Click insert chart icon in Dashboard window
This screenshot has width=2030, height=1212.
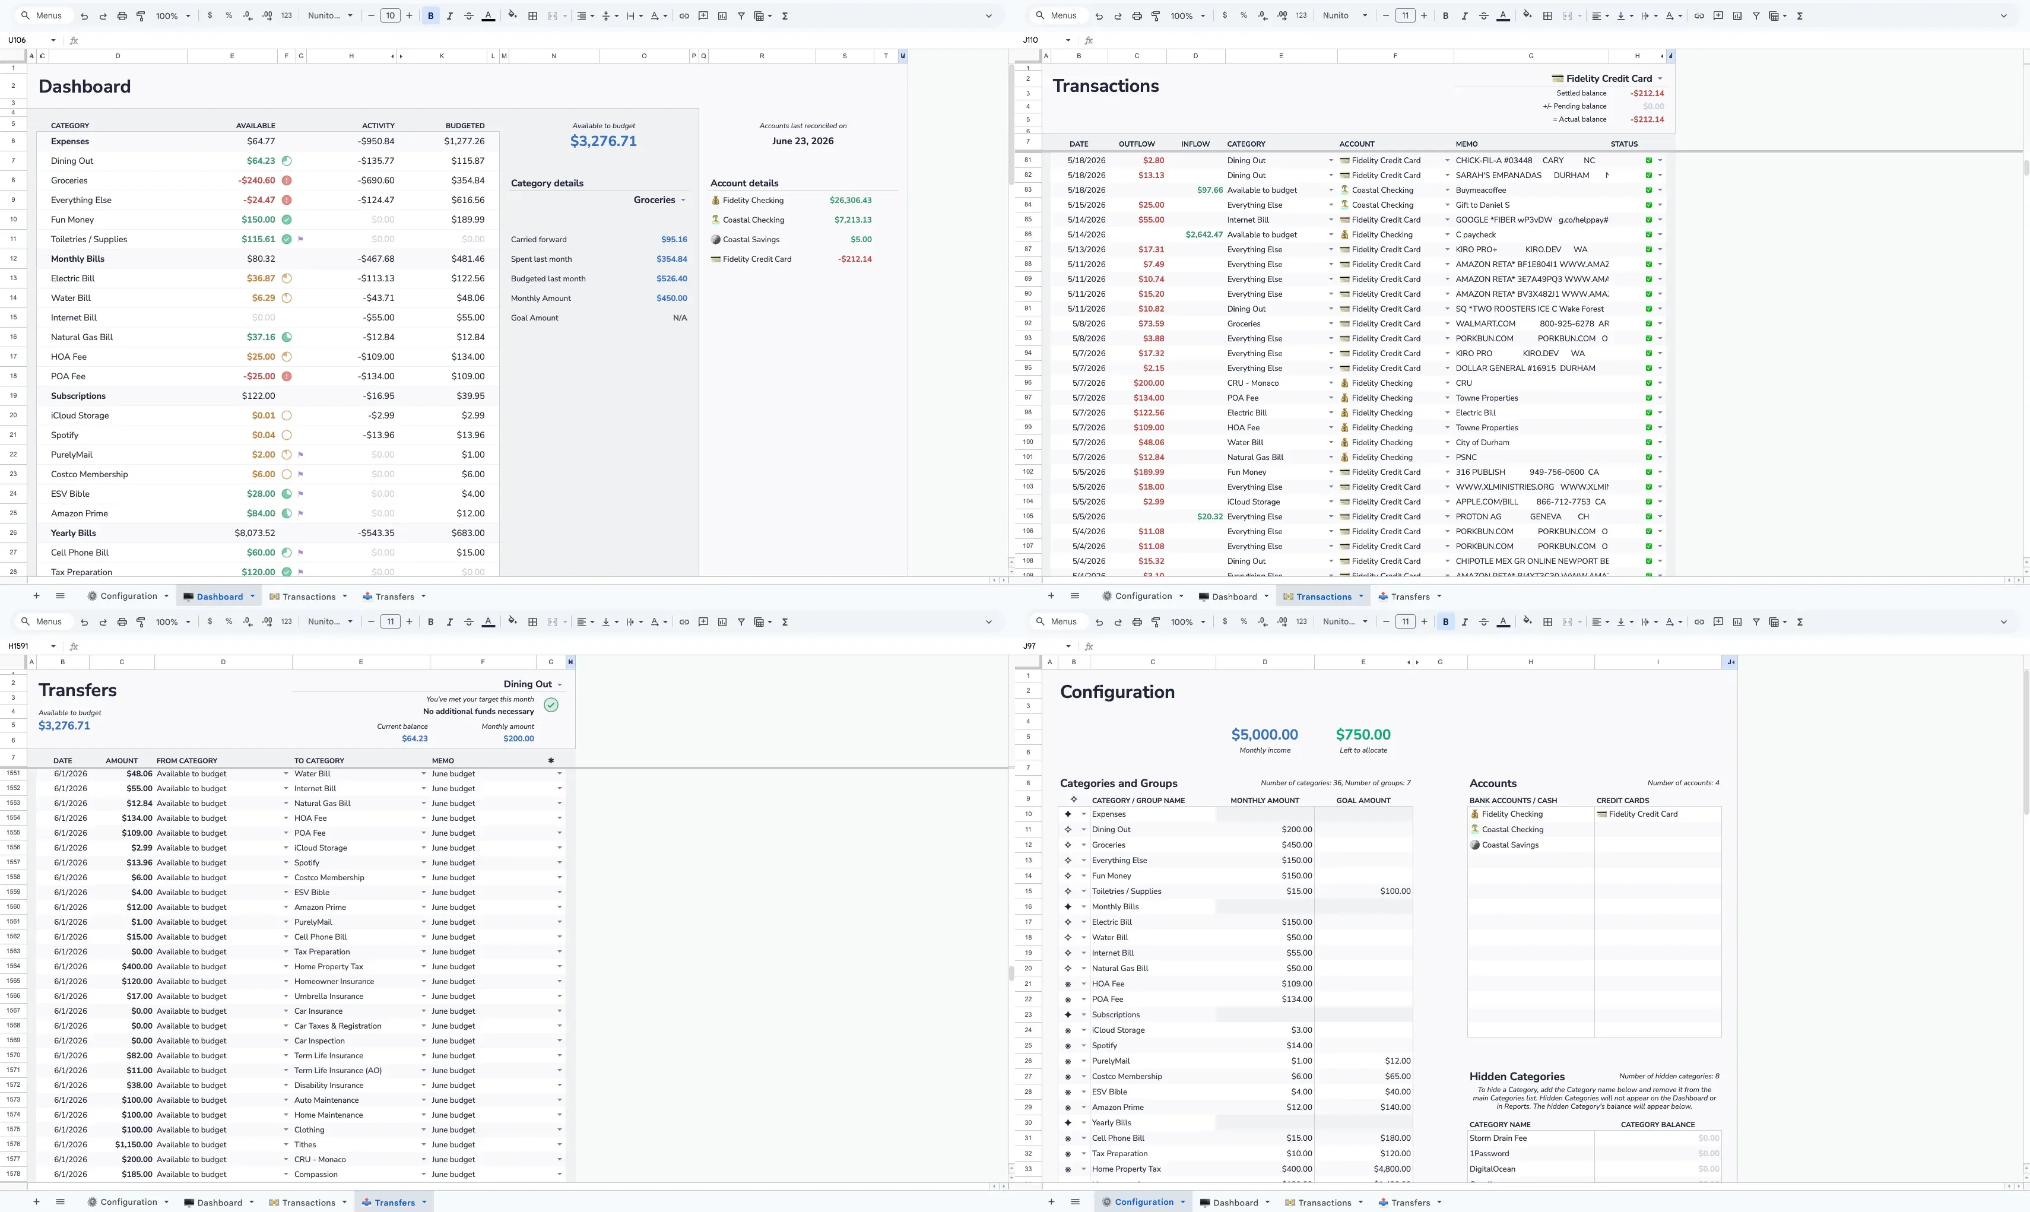click(x=722, y=15)
